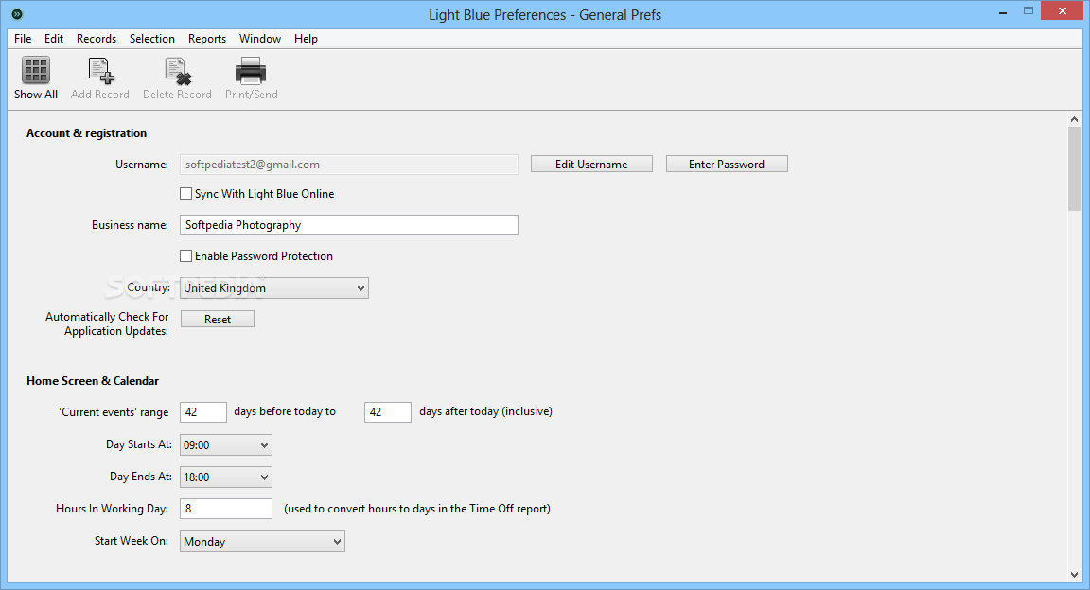Click the scrollbar up arrow
The width and height of the screenshot is (1090, 590).
click(x=1075, y=119)
